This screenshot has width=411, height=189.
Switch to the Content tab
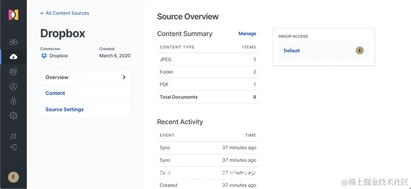[85, 93]
